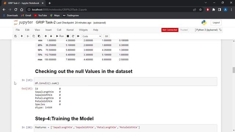Open the Downloads bookmark
This screenshot has width=235, height=132.
(x=10, y=15)
